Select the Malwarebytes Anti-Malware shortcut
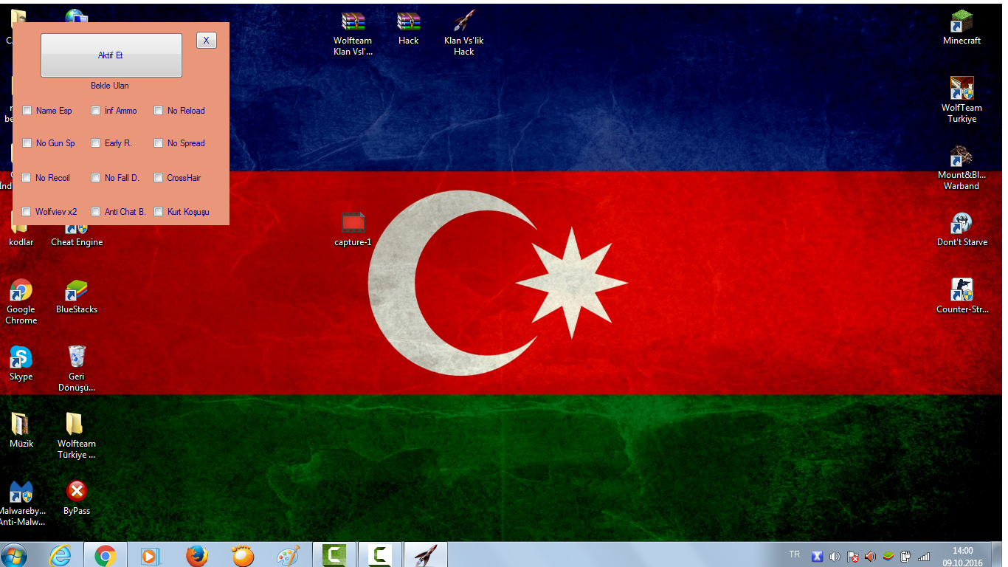 pyautogui.click(x=21, y=504)
